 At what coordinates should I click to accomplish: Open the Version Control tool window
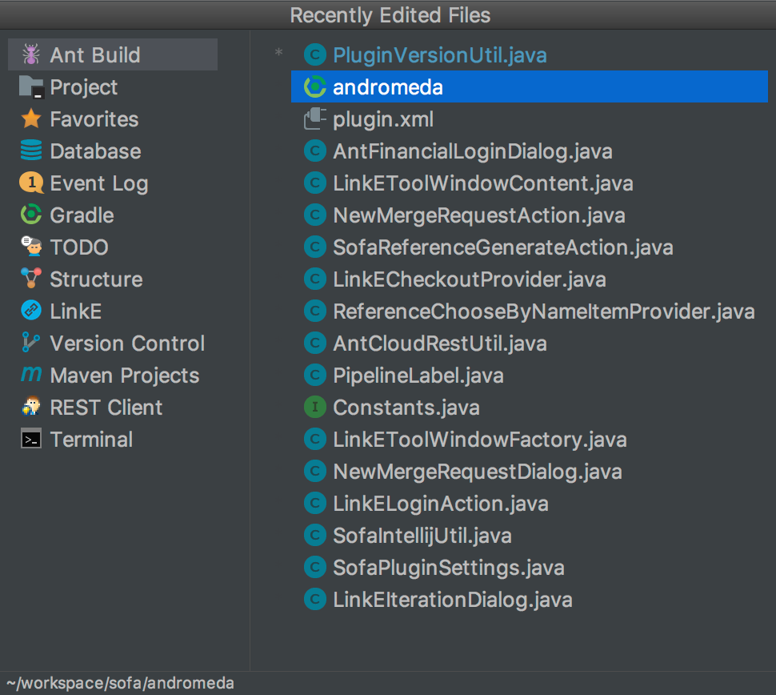(113, 343)
